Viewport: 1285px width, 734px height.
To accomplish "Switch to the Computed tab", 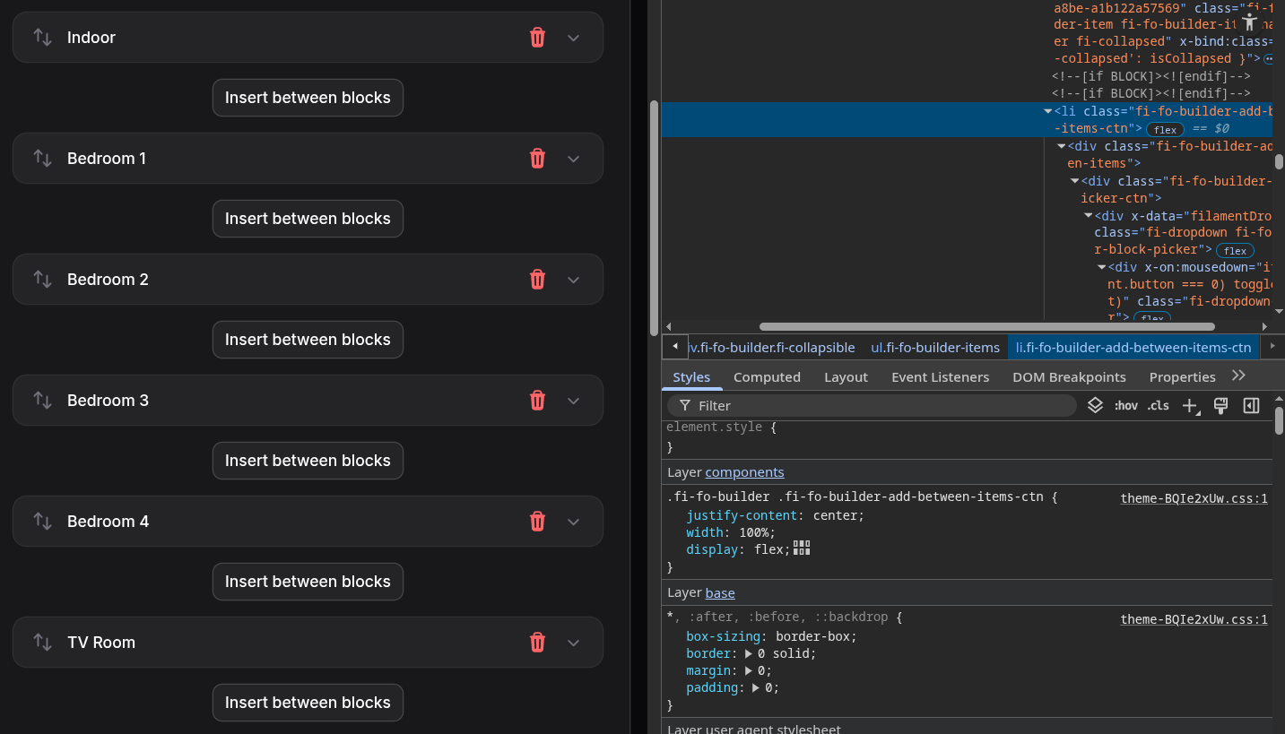I will pos(767,377).
